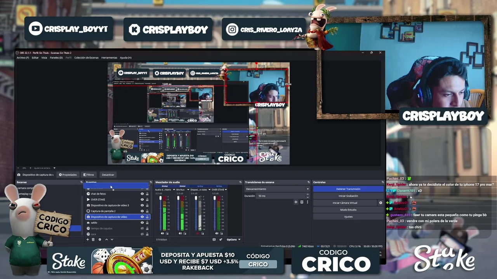497x279 pixels.
Task: Toggle monitoring icon on Mic/Aux channel
Action: 185,233
